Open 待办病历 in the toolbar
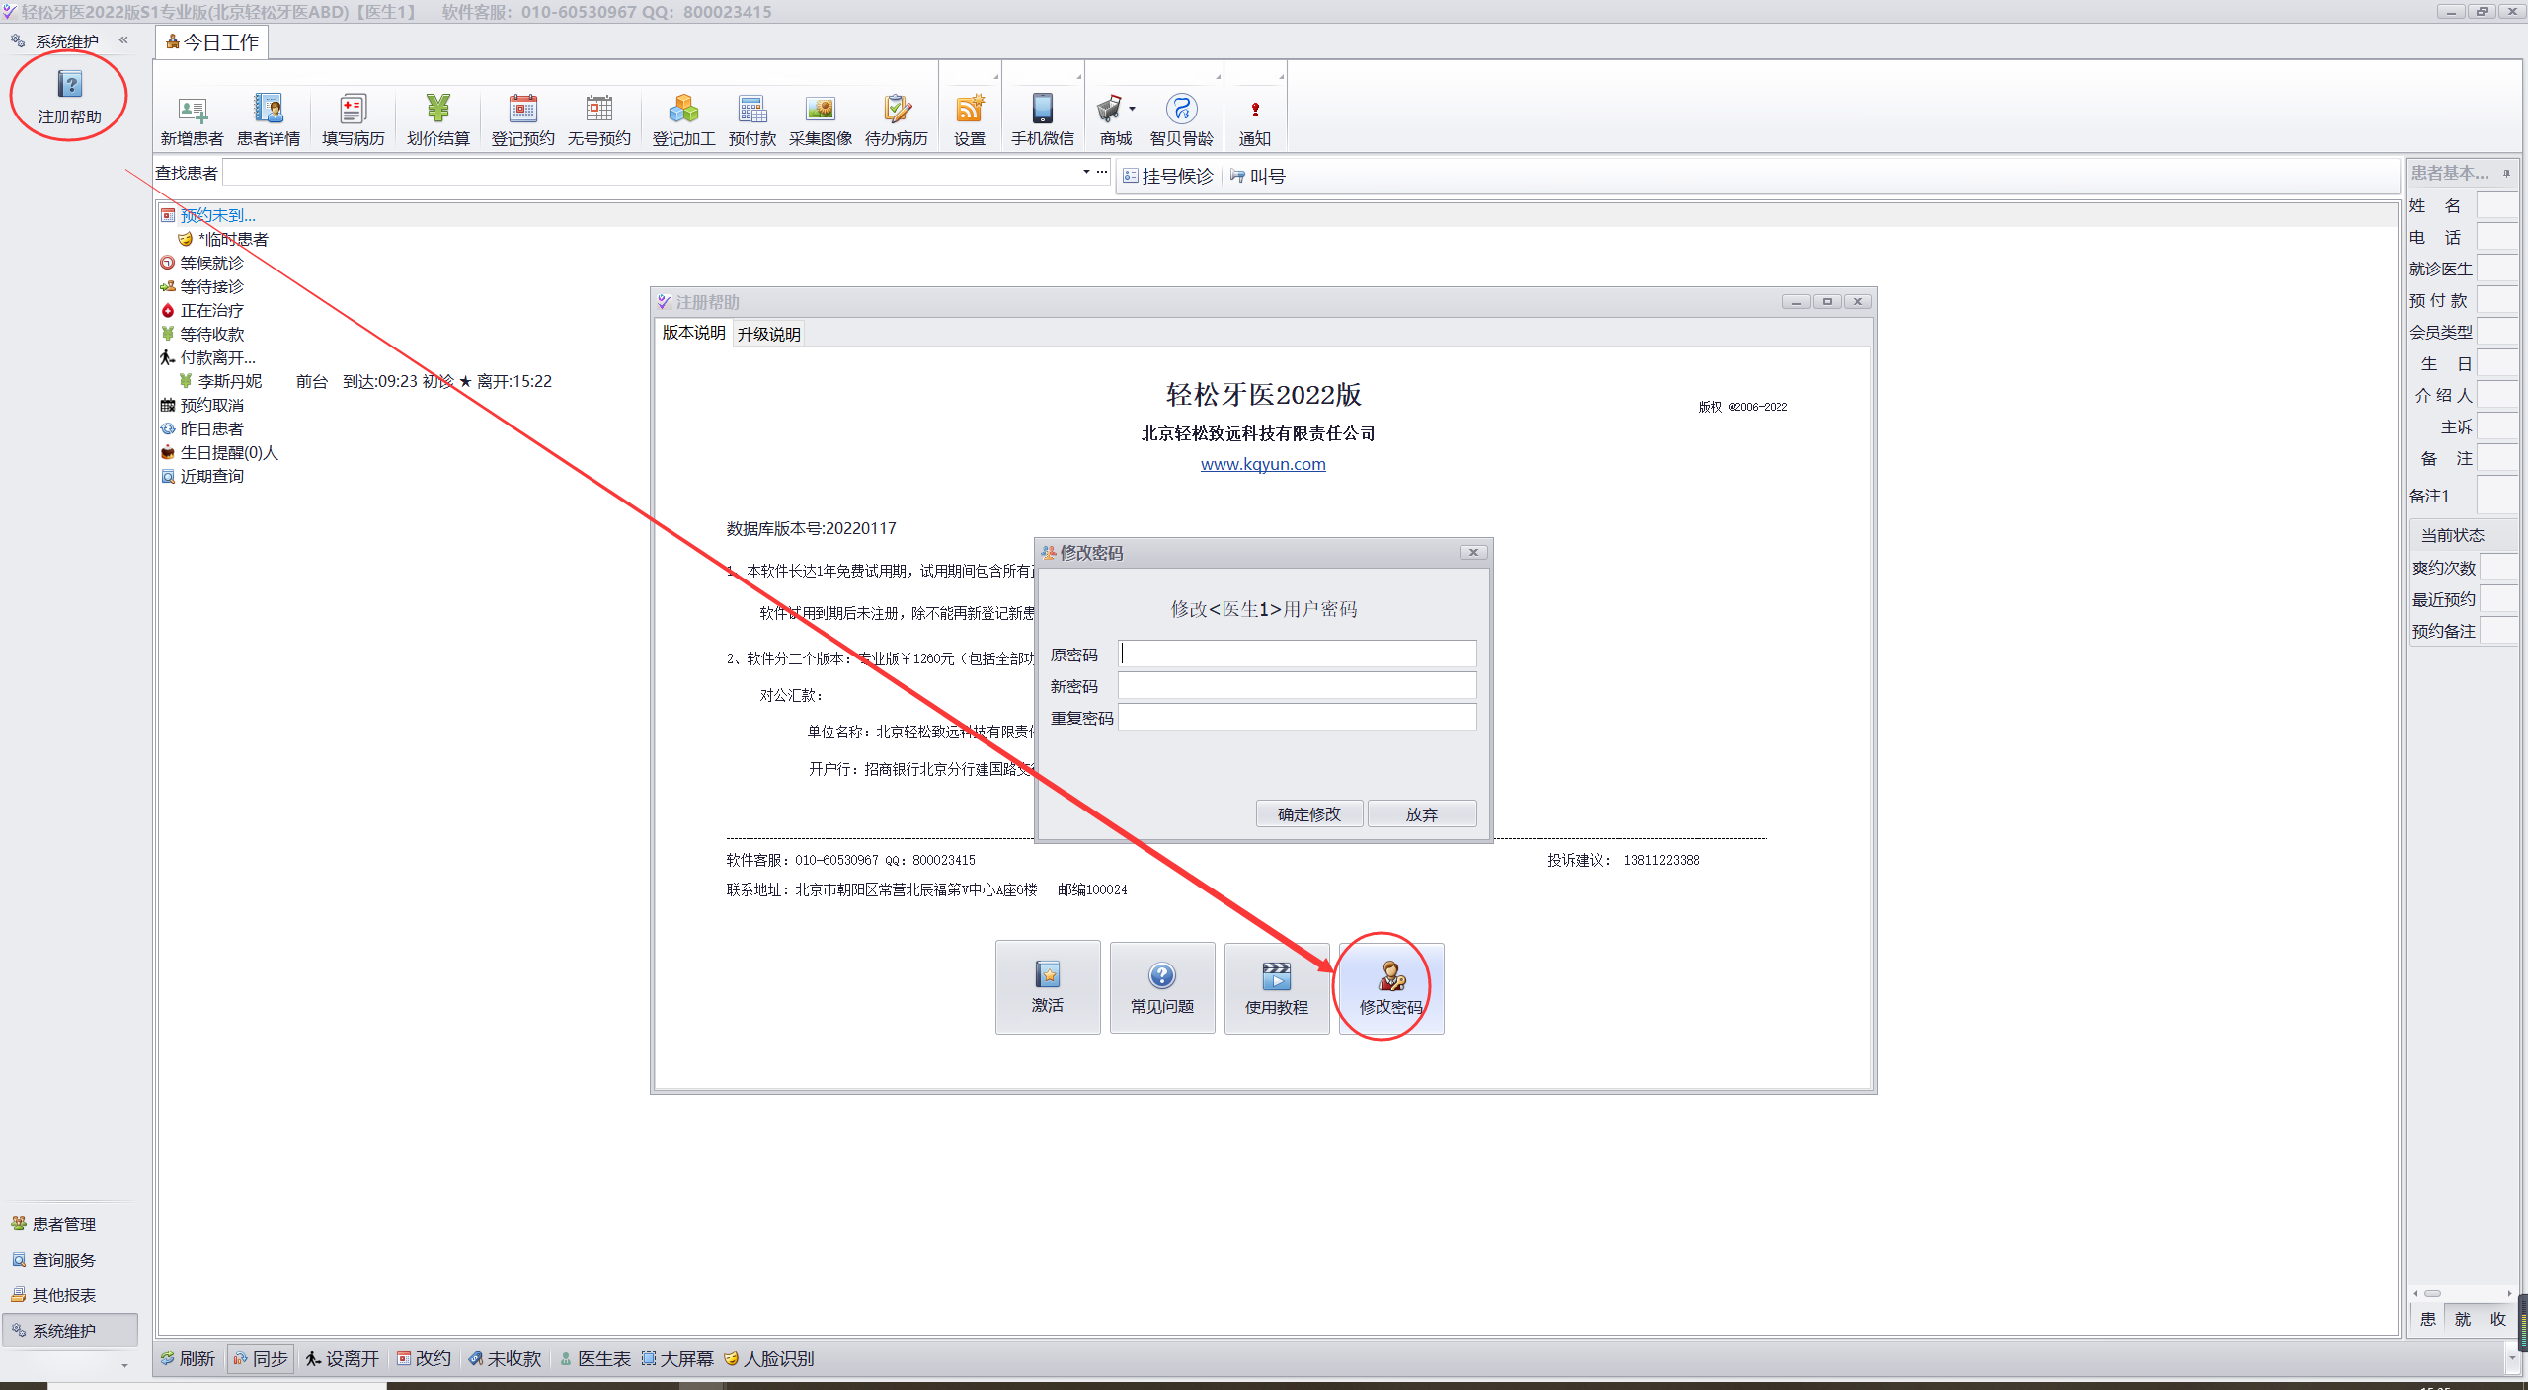The image size is (2528, 1390). click(x=897, y=119)
